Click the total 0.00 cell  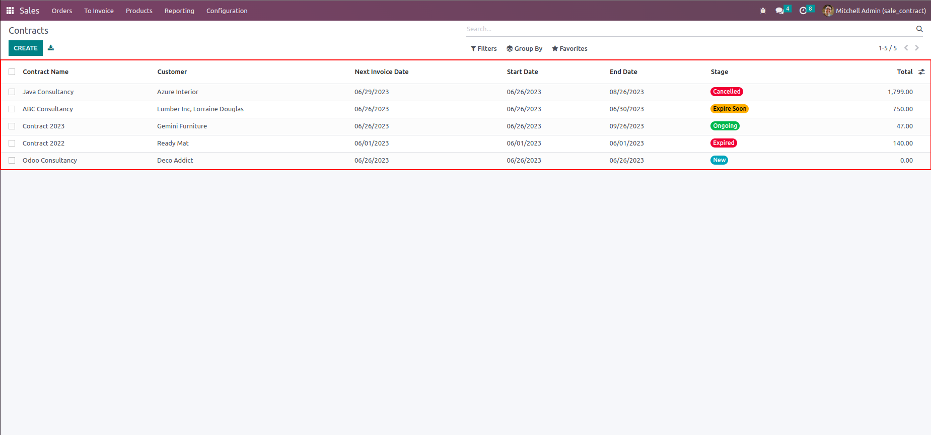coord(906,161)
